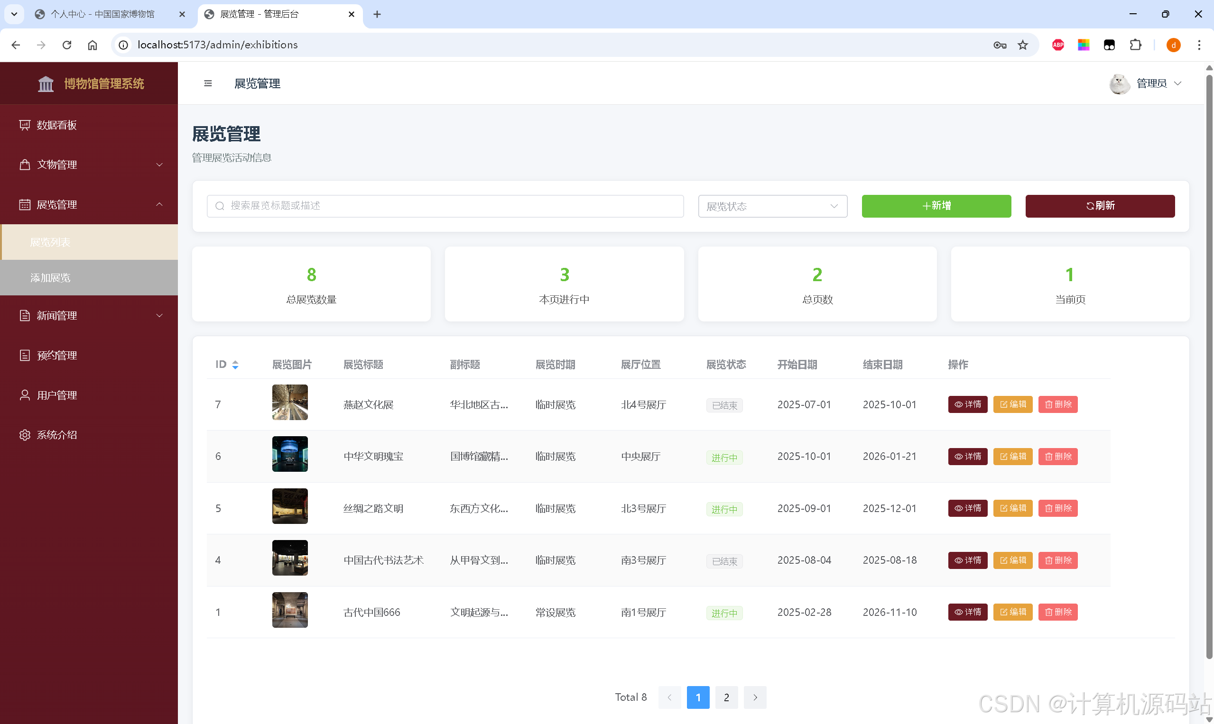Viewport: 1214px width, 724px height.
Task: Click the museum building logo icon
Action: coord(46,84)
